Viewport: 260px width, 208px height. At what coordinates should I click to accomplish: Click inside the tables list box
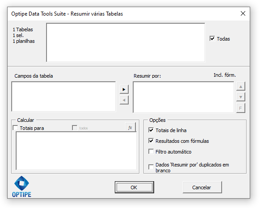click(x=126, y=42)
